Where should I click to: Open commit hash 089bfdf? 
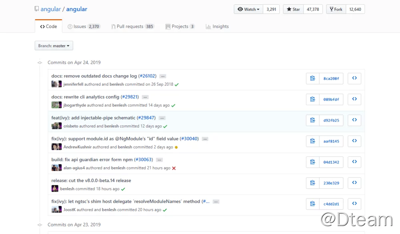point(331,99)
